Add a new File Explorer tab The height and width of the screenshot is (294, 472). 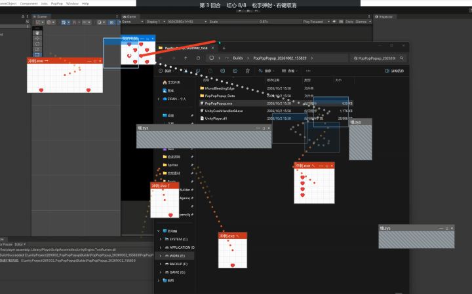coord(224,48)
